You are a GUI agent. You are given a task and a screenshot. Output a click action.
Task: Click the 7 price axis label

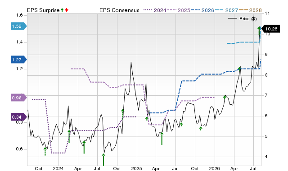[266, 95]
